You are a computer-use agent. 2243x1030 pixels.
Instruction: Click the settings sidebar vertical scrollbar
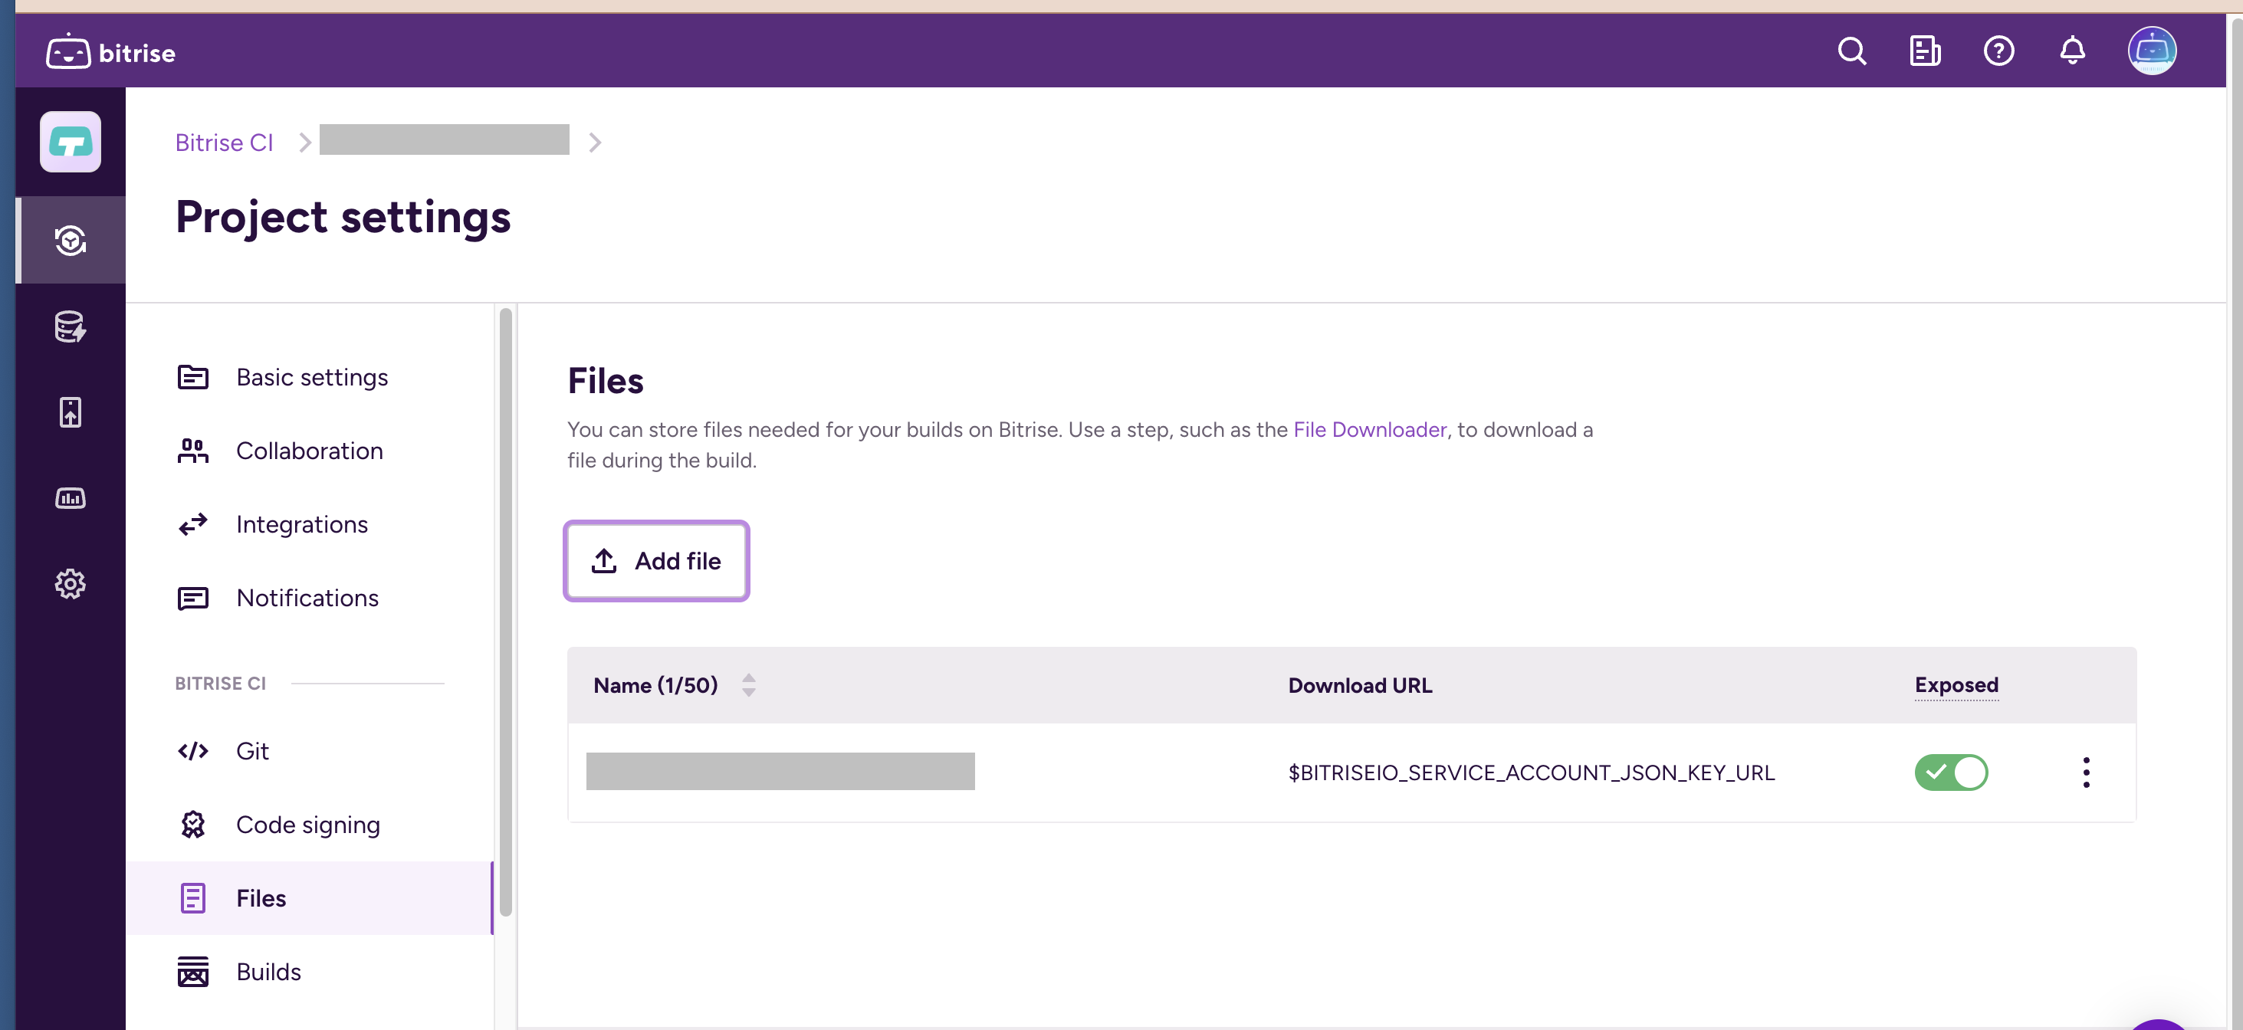pos(505,609)
